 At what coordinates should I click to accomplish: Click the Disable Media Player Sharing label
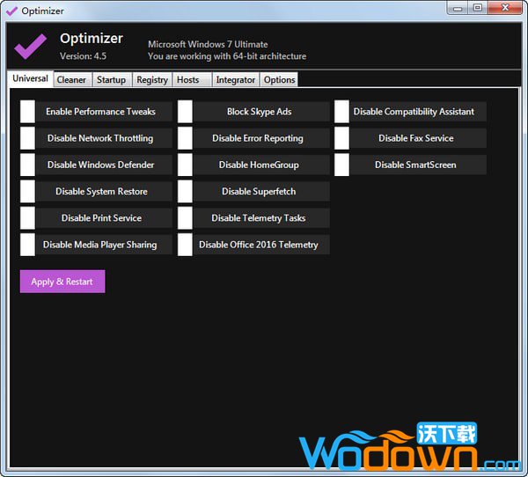click(x=104, y=245)
